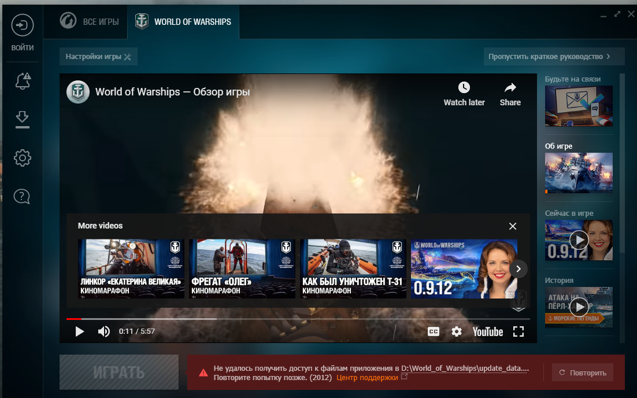The height and width of the screenshot is (398, 637).
Task: Maximize the launcher window
Action: click(x=617, y=14)
